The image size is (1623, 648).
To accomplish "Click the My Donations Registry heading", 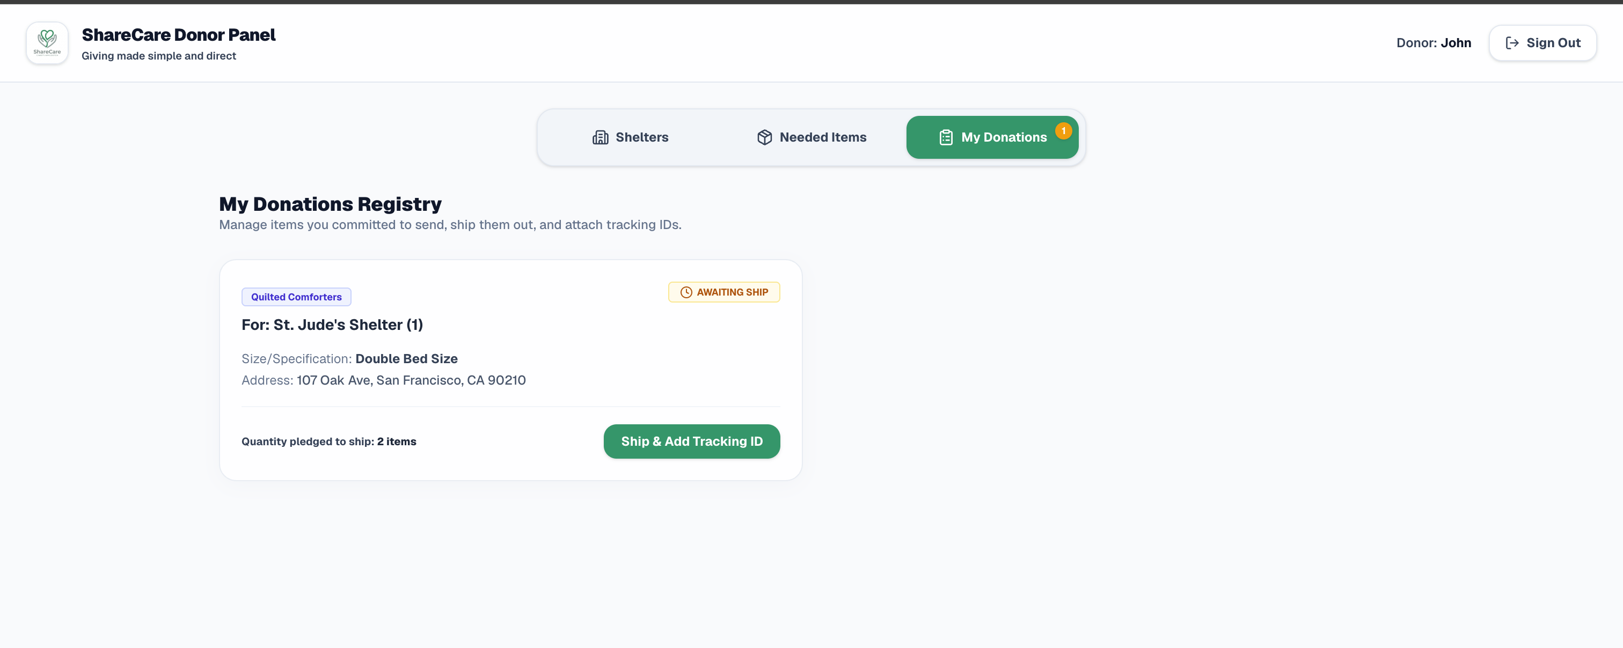I will (330, 204).
